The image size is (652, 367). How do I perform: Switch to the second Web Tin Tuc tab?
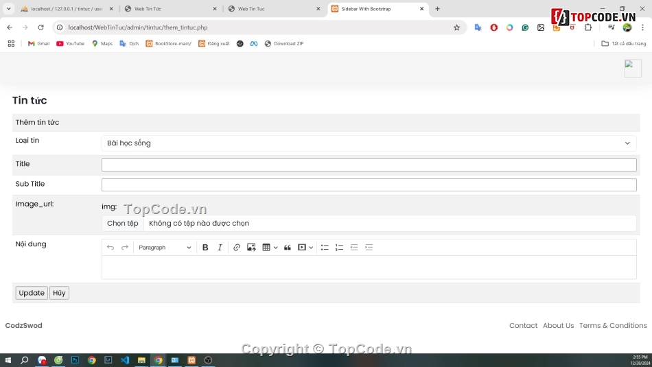275,9
